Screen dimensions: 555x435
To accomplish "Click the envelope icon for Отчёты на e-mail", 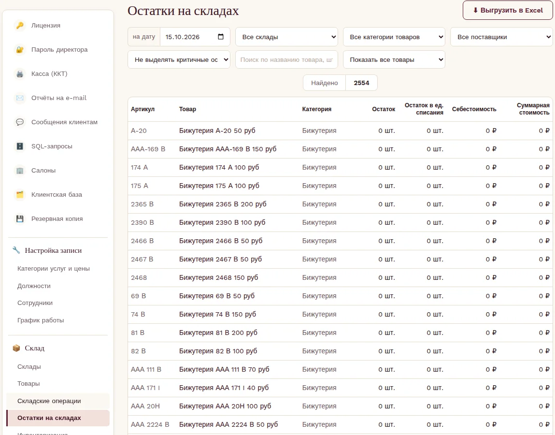I will click(20, 98).
